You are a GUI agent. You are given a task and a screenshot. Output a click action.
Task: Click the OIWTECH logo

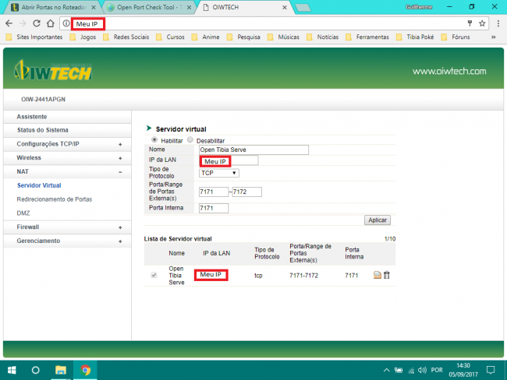pyautogui.click(x=52, y=72)
